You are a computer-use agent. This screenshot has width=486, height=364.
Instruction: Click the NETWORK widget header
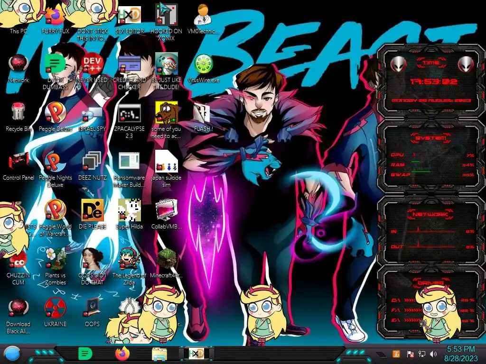pos(431,214)
